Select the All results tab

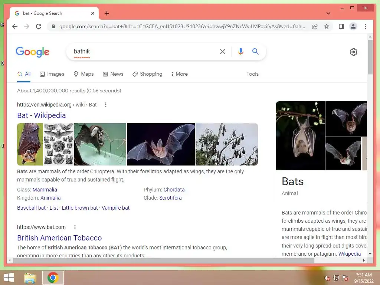coord(24,74)
